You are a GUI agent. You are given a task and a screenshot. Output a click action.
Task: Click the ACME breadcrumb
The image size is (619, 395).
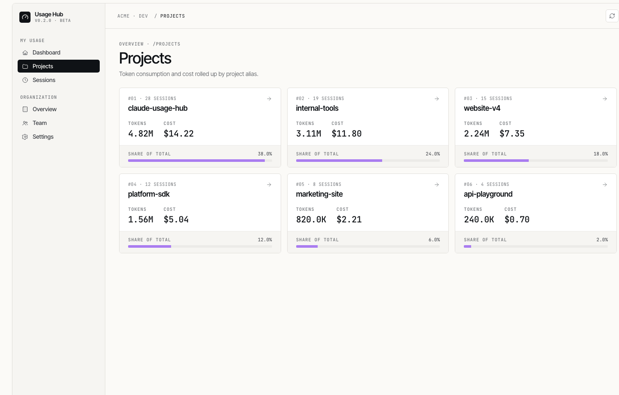tap(123, 16)
